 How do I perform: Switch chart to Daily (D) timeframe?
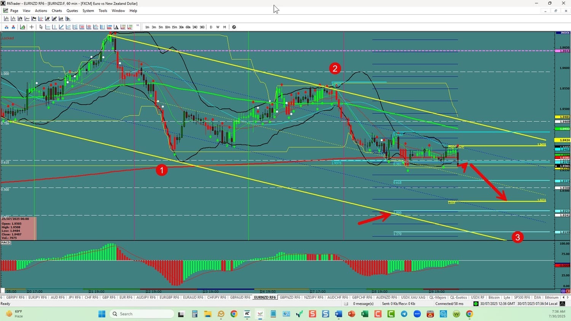pos(211,27)
